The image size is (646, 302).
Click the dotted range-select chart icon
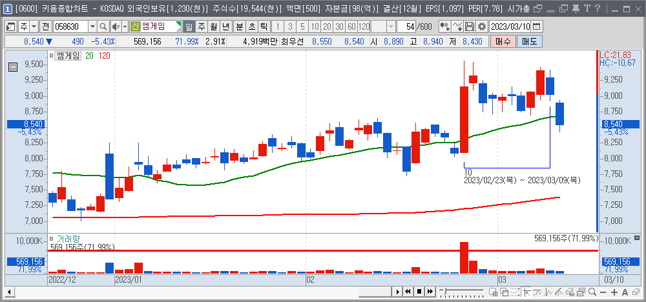point(515,292)
